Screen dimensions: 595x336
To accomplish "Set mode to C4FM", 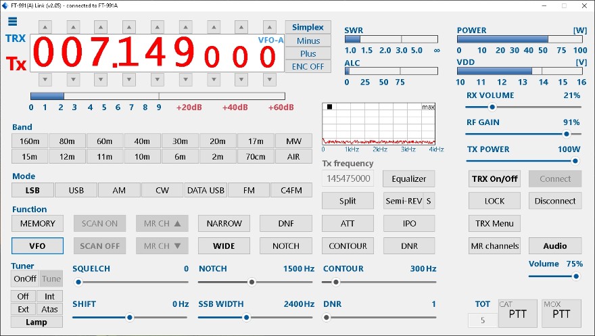I will point(291,190).
